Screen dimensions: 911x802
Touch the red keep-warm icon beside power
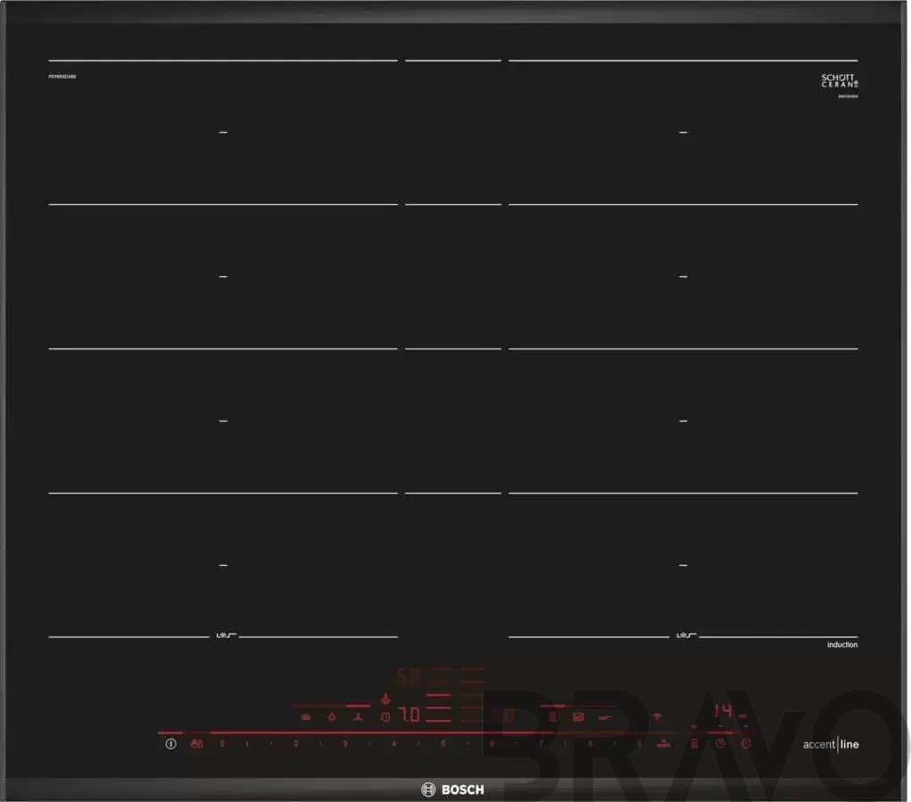click(x=197, y=744)
